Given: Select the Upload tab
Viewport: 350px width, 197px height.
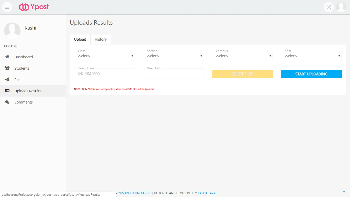Looking at the screenshot, I should (80, 39).
